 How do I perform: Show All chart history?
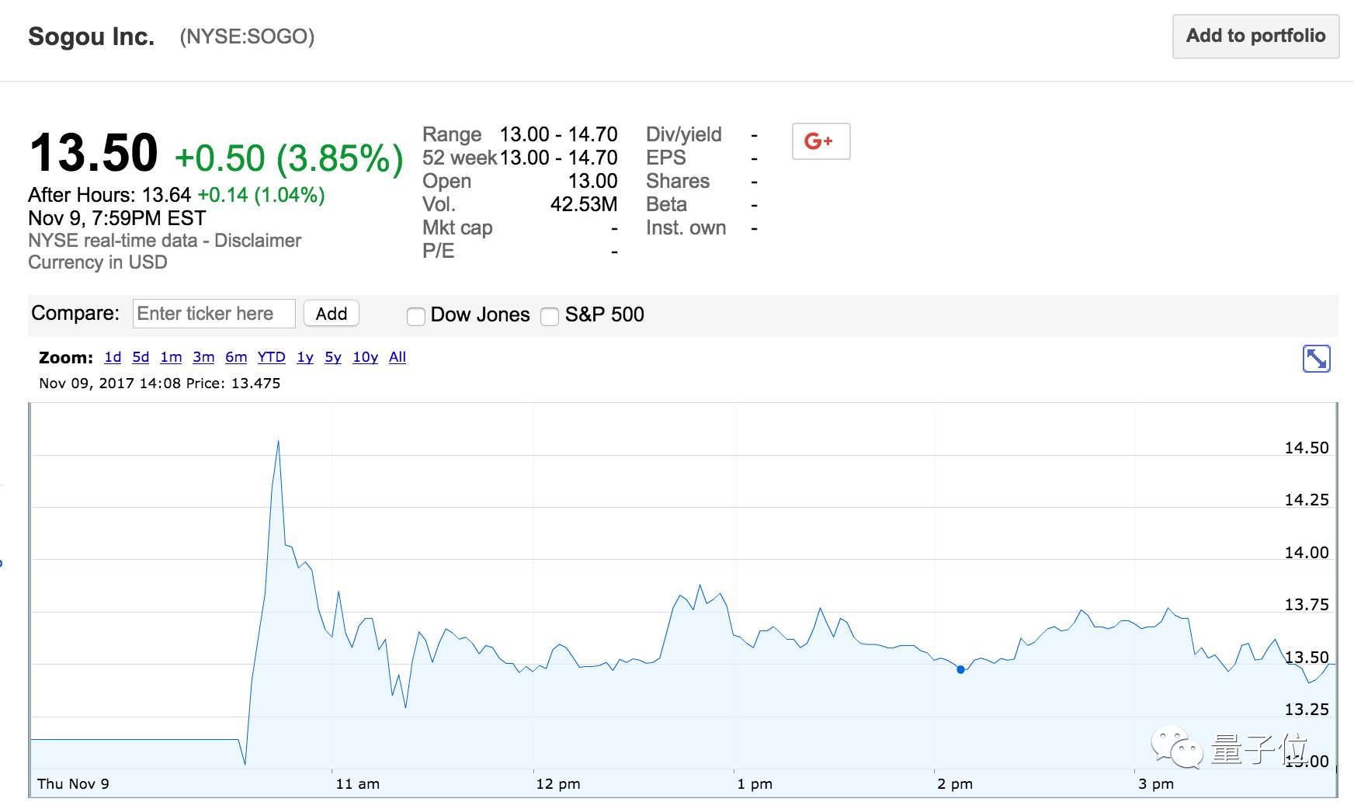(398, 357)
